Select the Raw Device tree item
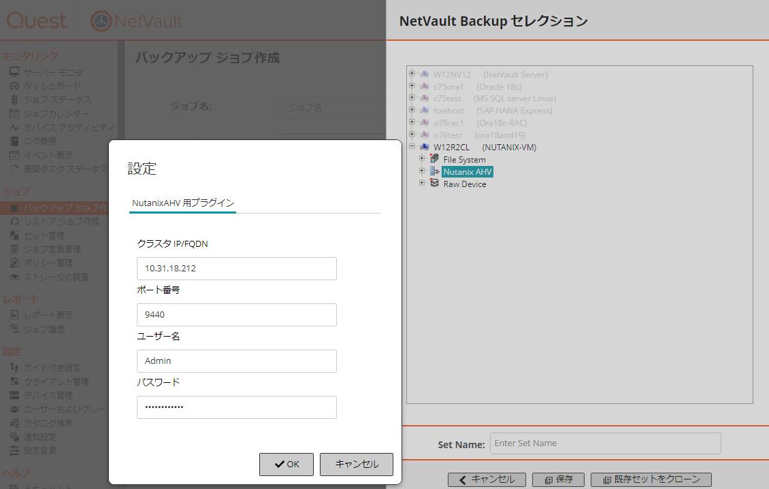769x489 pixels. (465, 184)
